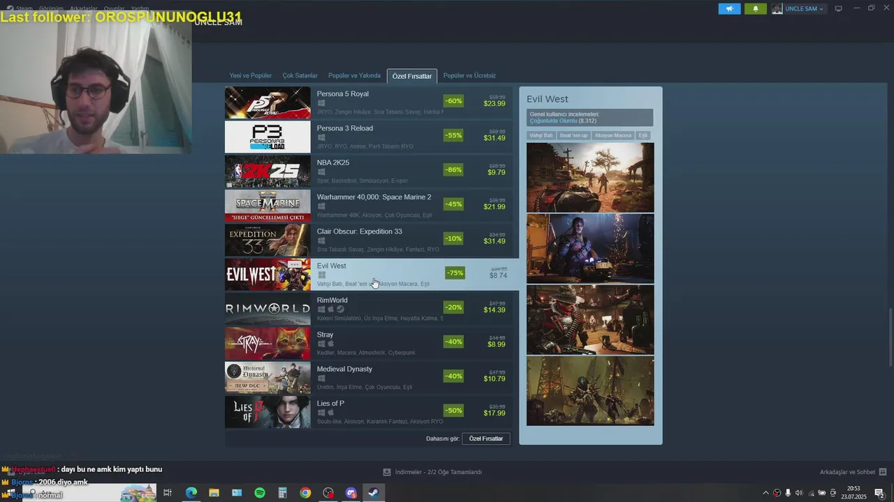Open the green notifications bell

click(755, 9)
